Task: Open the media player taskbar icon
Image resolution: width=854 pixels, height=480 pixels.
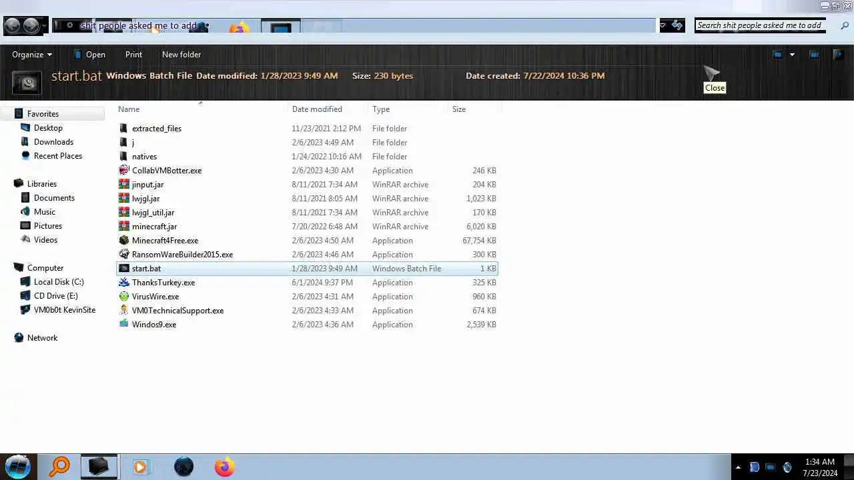Action: coord(140,467)
